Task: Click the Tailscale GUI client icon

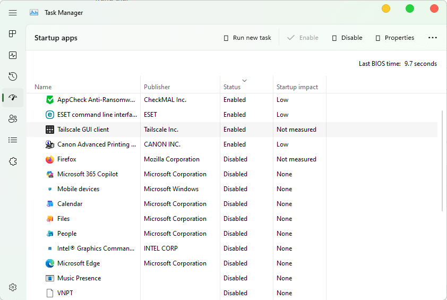Action: [x=50, y=130]
